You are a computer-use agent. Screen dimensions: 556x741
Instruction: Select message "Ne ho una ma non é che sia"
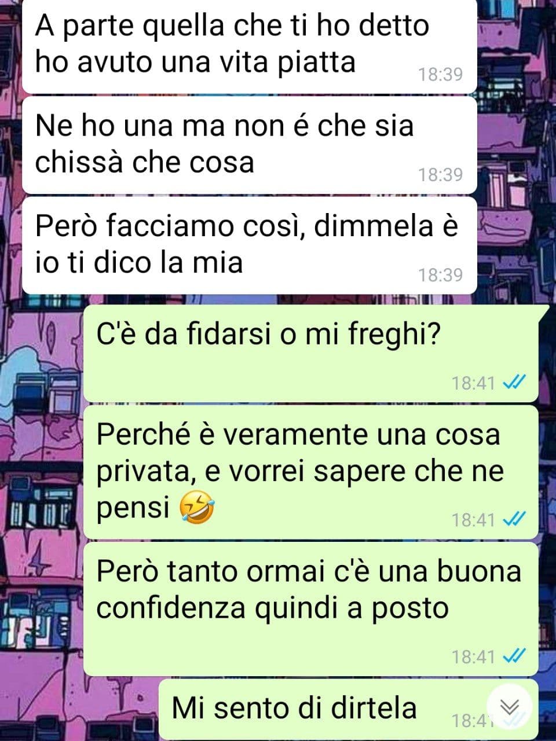(249, 145)
